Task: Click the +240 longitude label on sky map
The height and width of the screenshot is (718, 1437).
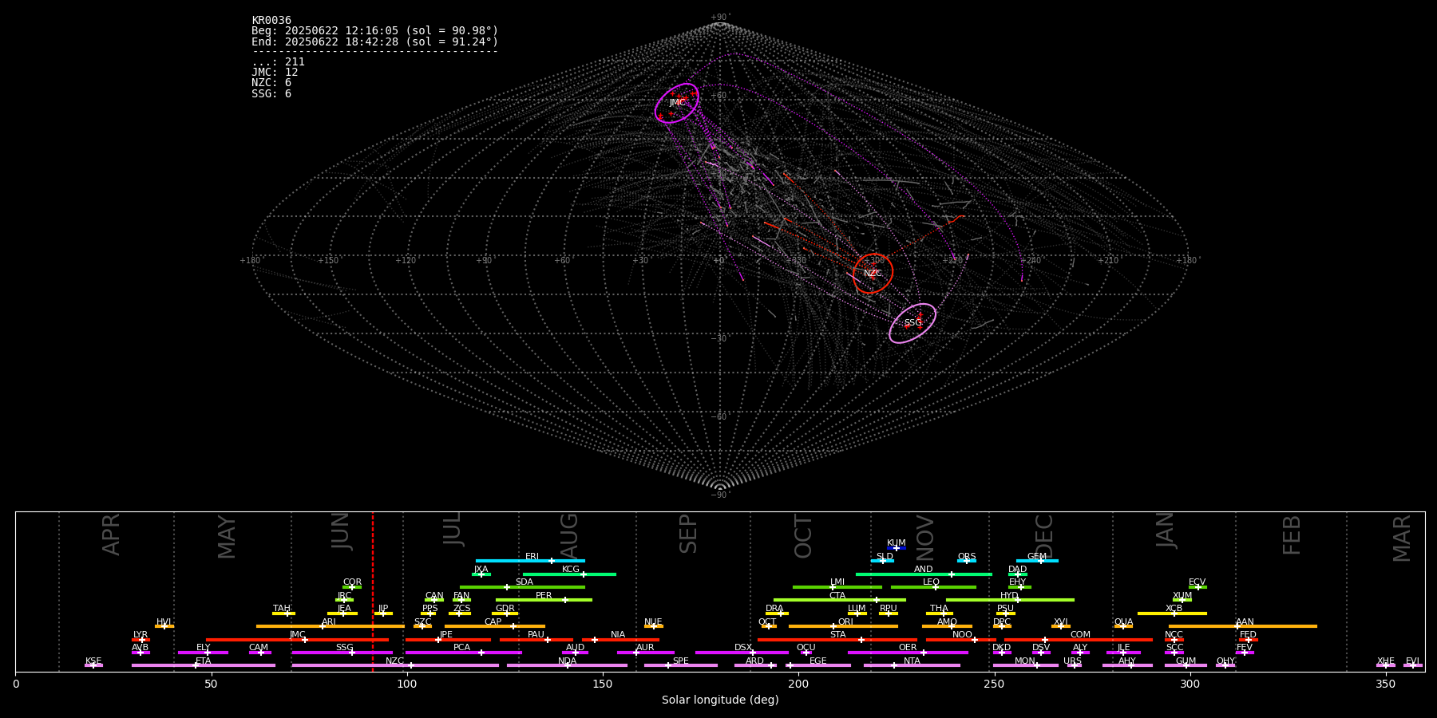Action: click(1031, 261)
